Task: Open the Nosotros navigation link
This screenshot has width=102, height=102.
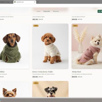Action: (56, 11)
